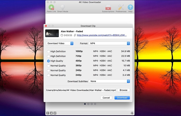This screenshot has height=116, width=181.
Task: Enable Smart Mode lightbulb icon
Action: pyautogui.click(x=63, y=7)
